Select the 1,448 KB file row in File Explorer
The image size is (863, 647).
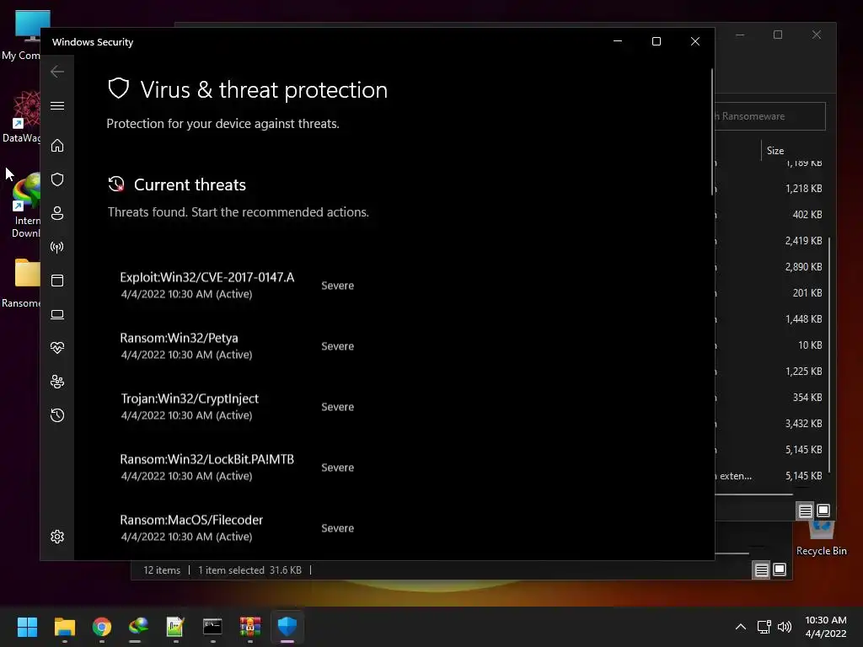tap(770, 319)
